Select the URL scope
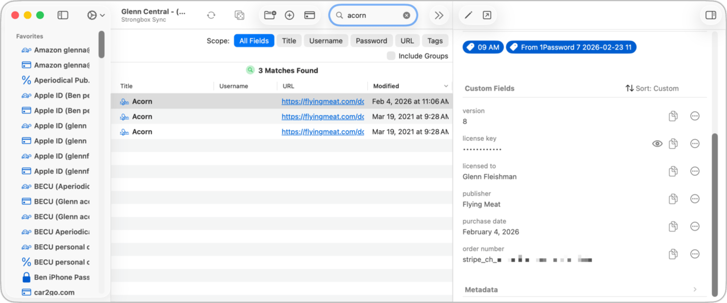Image resolution: width=727 pixels, height=303 pixels. [407, 41]
